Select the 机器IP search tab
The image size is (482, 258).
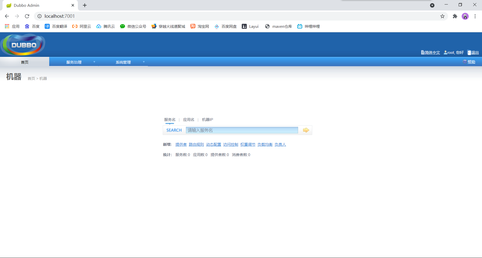click(x=207, y=119)
